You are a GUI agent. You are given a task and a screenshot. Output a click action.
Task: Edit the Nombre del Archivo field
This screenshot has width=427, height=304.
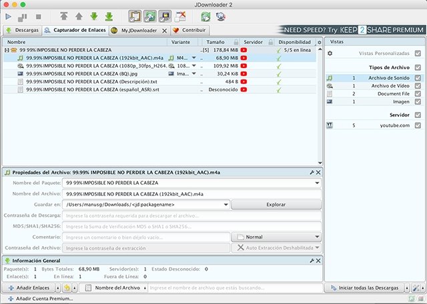[x=191, y=194]
